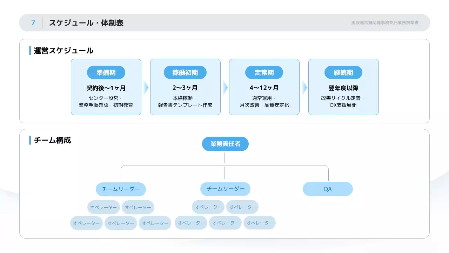Image resolution: width=449 pixels, height=253 pixels.
Task: Click the arrow between 定常期 and 継続期
Action: pos(304,87)
